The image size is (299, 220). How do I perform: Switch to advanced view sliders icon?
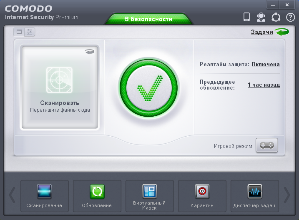coord(30,32)
